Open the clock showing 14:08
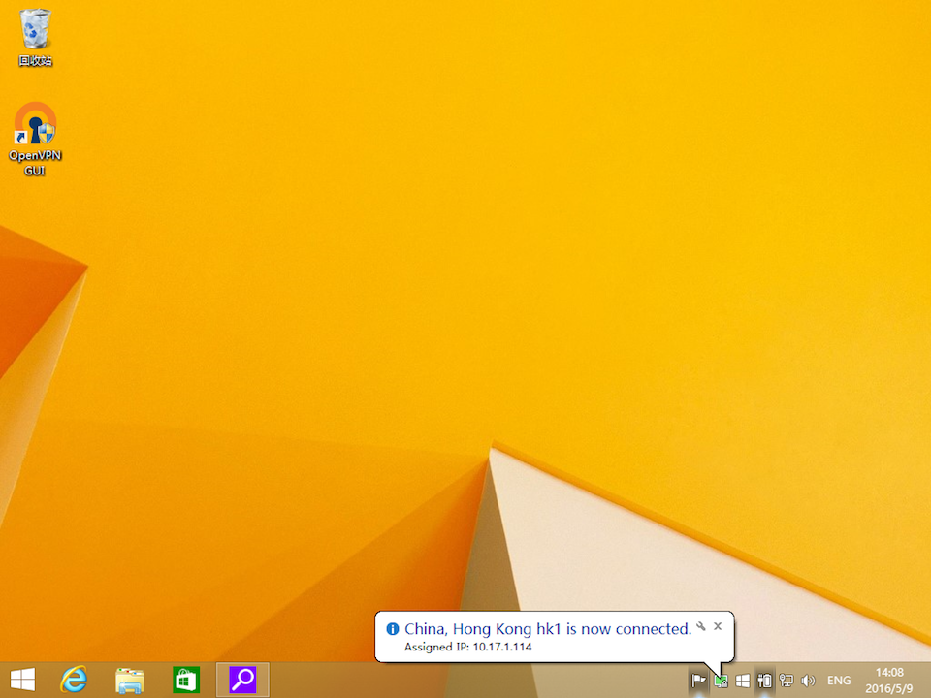 (889, 680)
